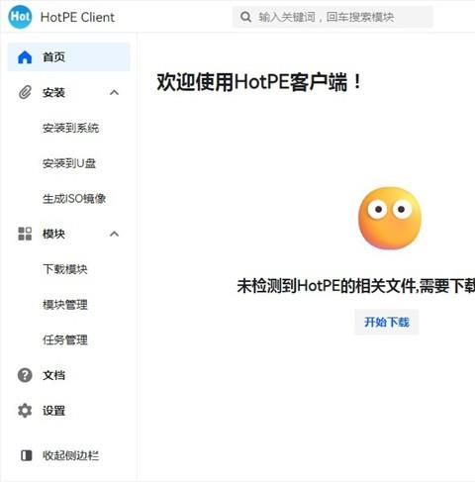Click the HotPE logo icon
Screen dimensions: 475x482
tap(20, 17)
